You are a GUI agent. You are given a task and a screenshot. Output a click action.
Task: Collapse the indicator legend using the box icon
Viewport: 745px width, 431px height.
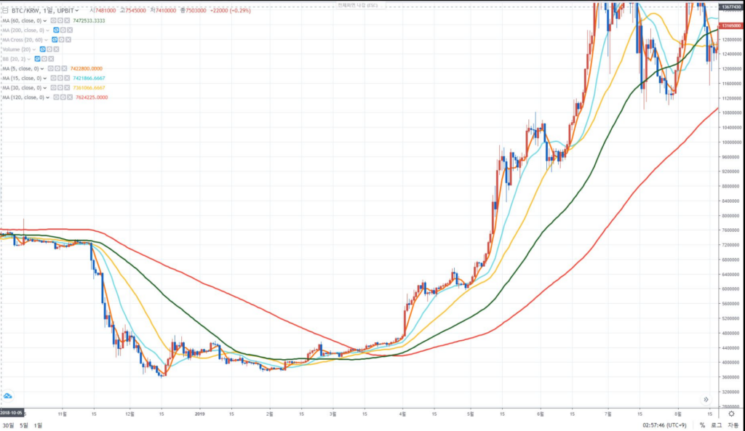pyautogui.click(x=5, y=11)
